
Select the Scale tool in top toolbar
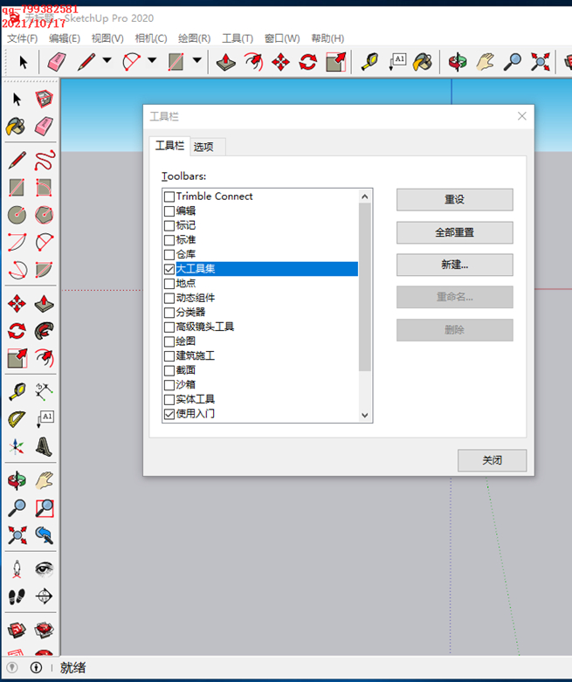coord(336,62)
